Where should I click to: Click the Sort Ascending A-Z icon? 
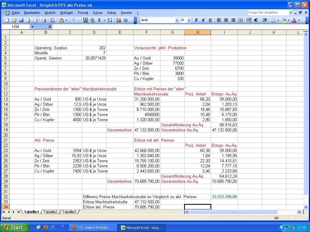(110, 20)
